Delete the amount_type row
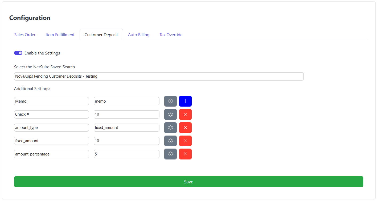 click(x=185, y=128)
